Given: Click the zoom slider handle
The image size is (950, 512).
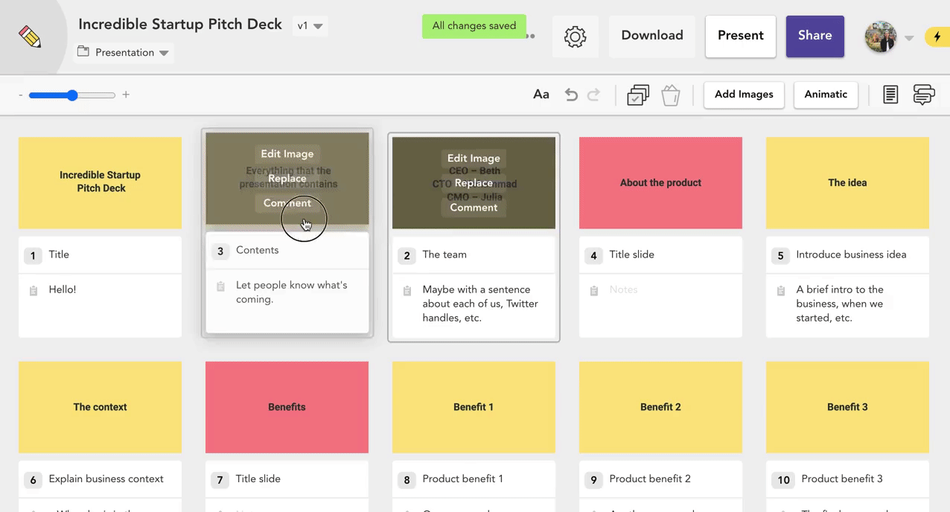Looking at the screenshot, I should tap(72, 95).
